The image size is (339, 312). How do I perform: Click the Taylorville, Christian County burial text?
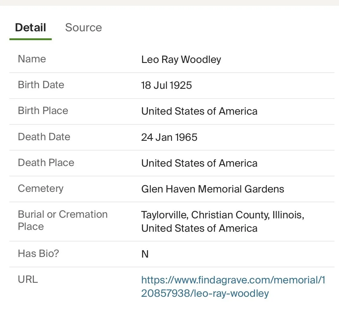point(222,215)
